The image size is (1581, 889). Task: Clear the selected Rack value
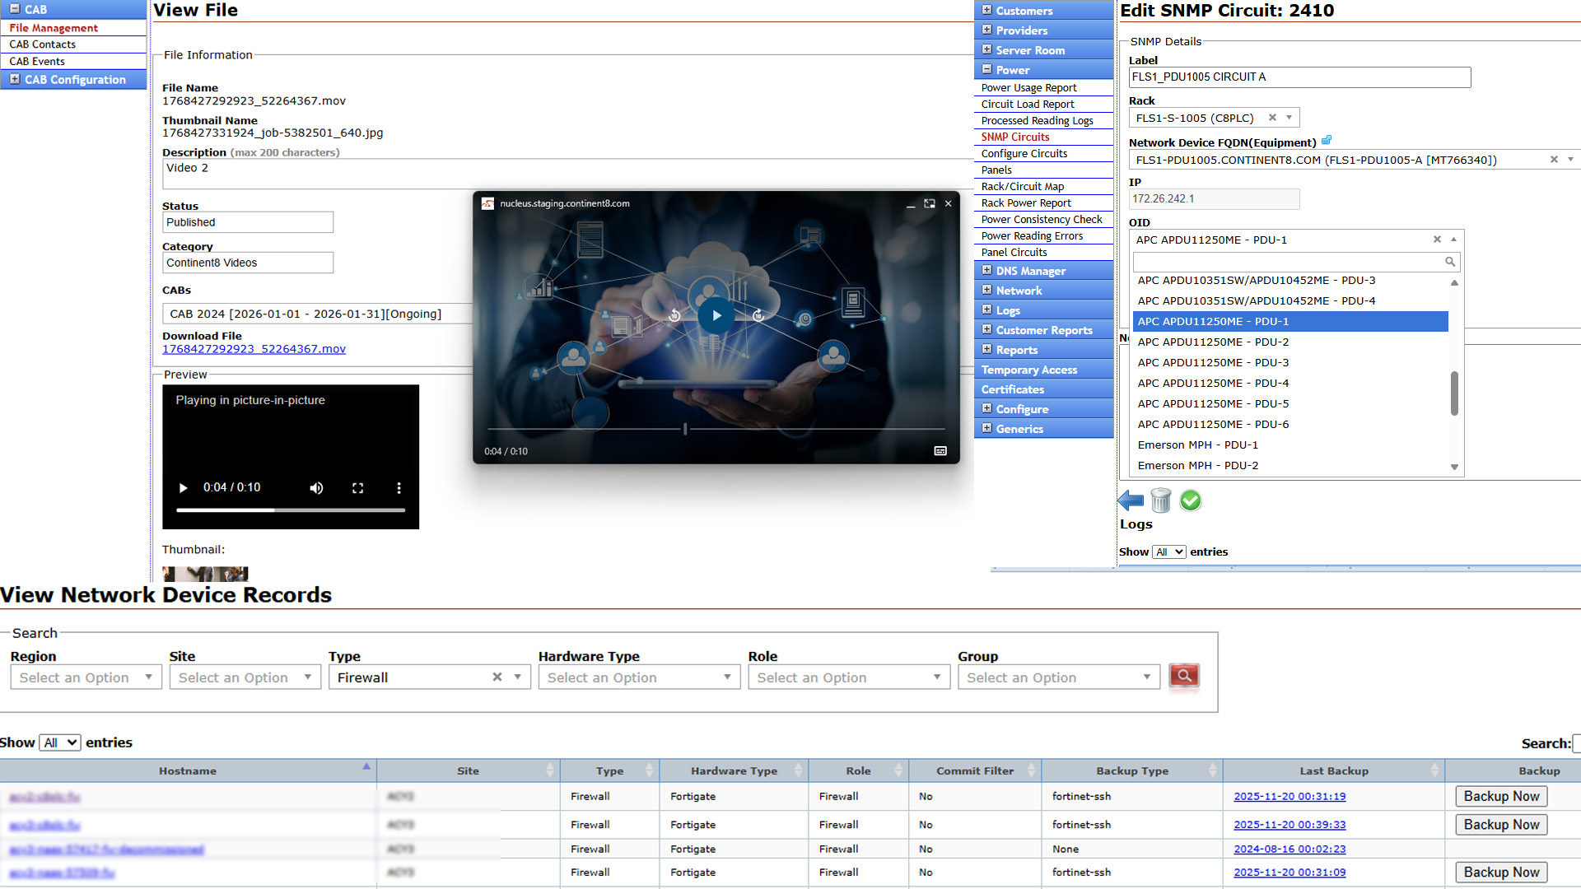coord(1272,118)
